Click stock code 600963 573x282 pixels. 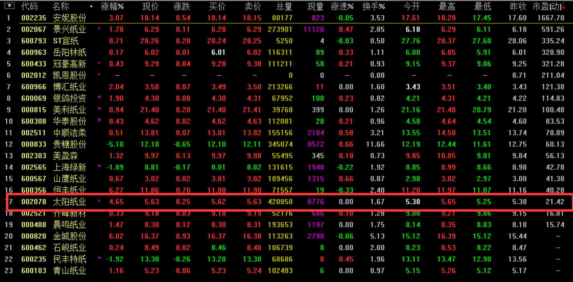[34, 52]
